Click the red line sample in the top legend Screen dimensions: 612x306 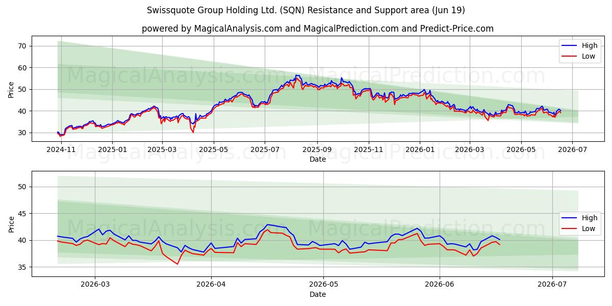click(569, 57)
